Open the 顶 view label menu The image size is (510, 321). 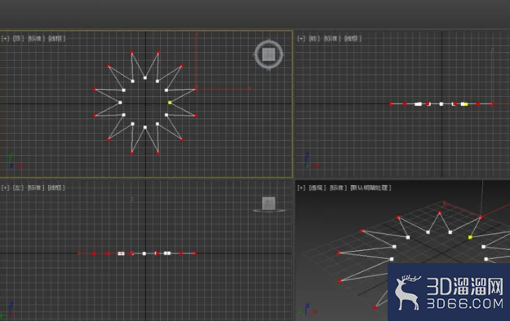click(x=18, y=38)
